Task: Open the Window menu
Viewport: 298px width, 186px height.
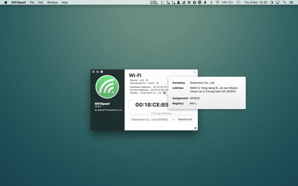Action: click(x=52, y=3)
